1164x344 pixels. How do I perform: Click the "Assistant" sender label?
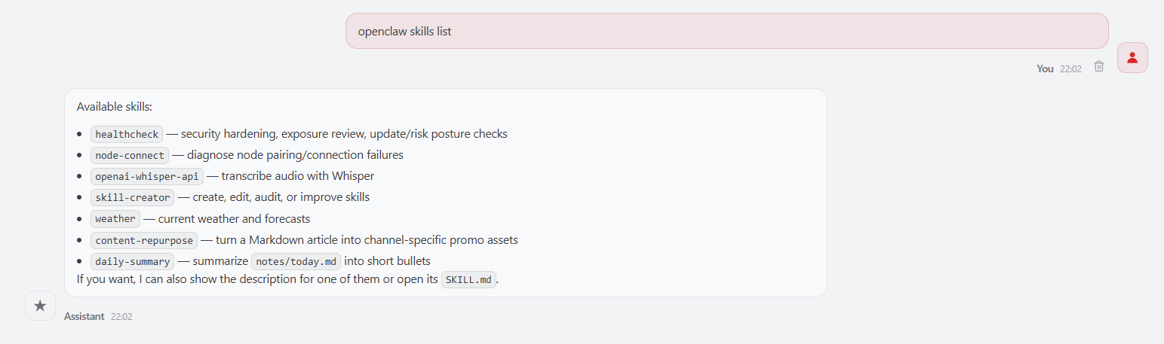[x=84, y=317]
